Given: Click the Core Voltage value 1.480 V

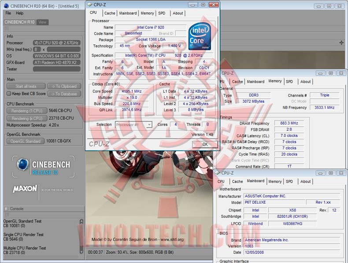Looking at the screenshot, I should point(175,46).
